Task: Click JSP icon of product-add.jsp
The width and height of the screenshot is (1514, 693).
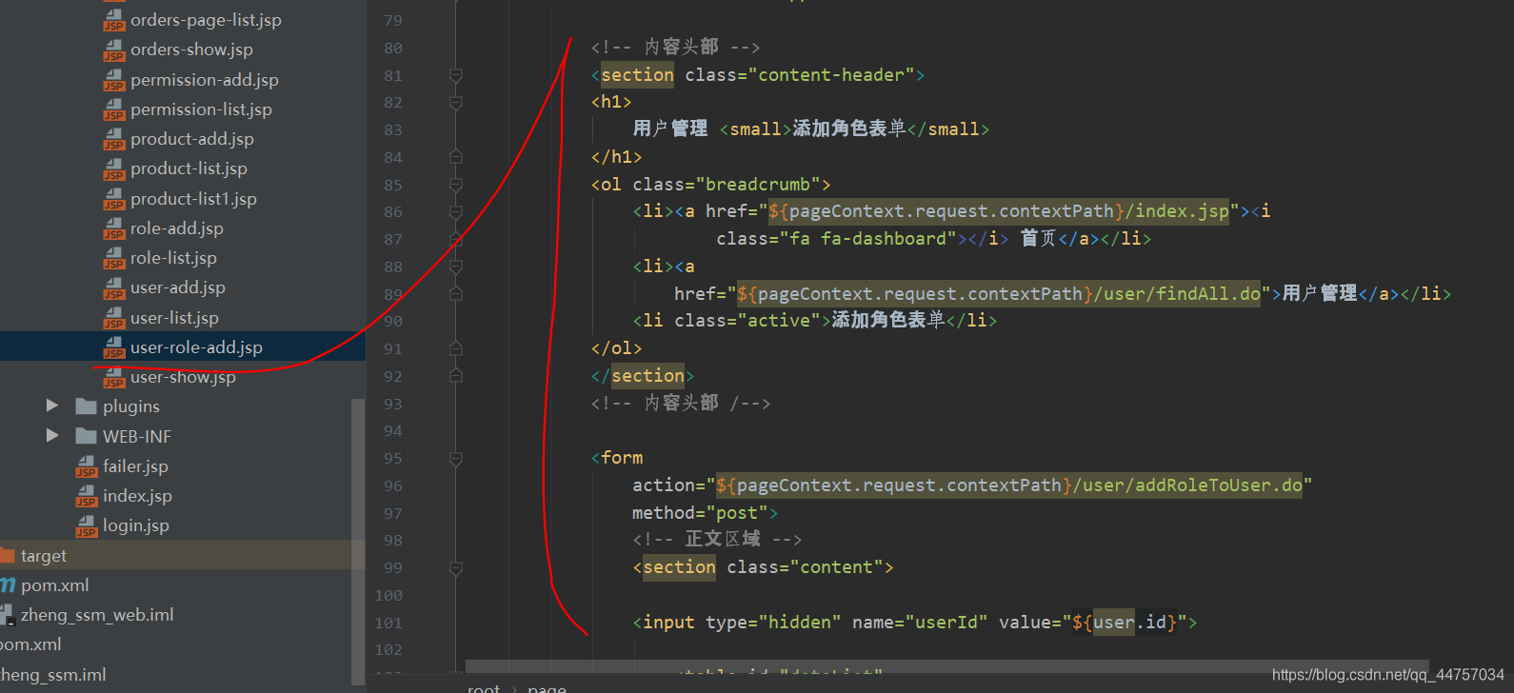Action: coord(114,140)
